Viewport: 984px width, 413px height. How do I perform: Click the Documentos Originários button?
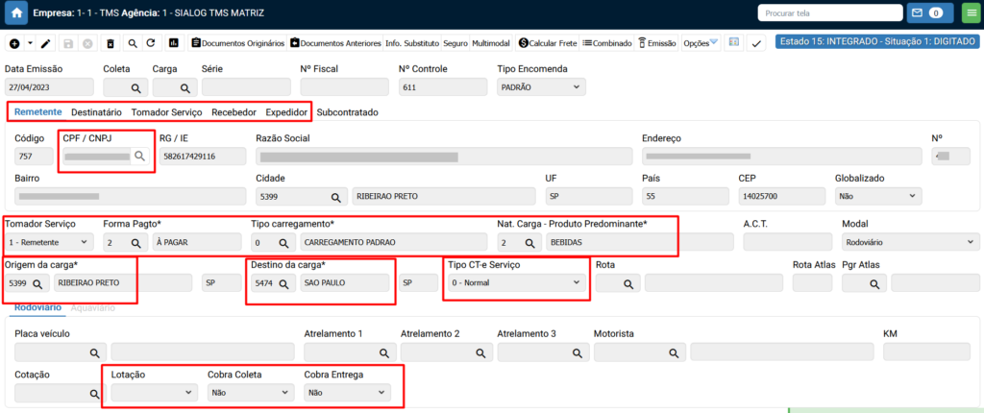pyautogui.click(x=238, y=43)
